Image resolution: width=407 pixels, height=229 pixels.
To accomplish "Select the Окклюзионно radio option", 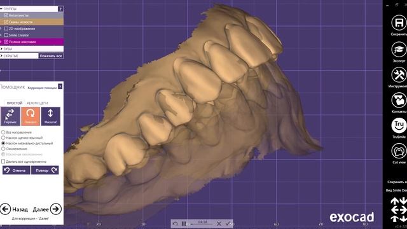I will (x=3, y=149).
